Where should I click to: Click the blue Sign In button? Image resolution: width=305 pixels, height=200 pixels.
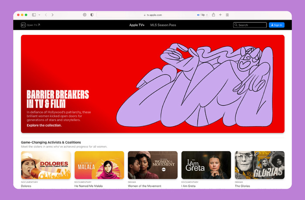click(x=277, y=25)
